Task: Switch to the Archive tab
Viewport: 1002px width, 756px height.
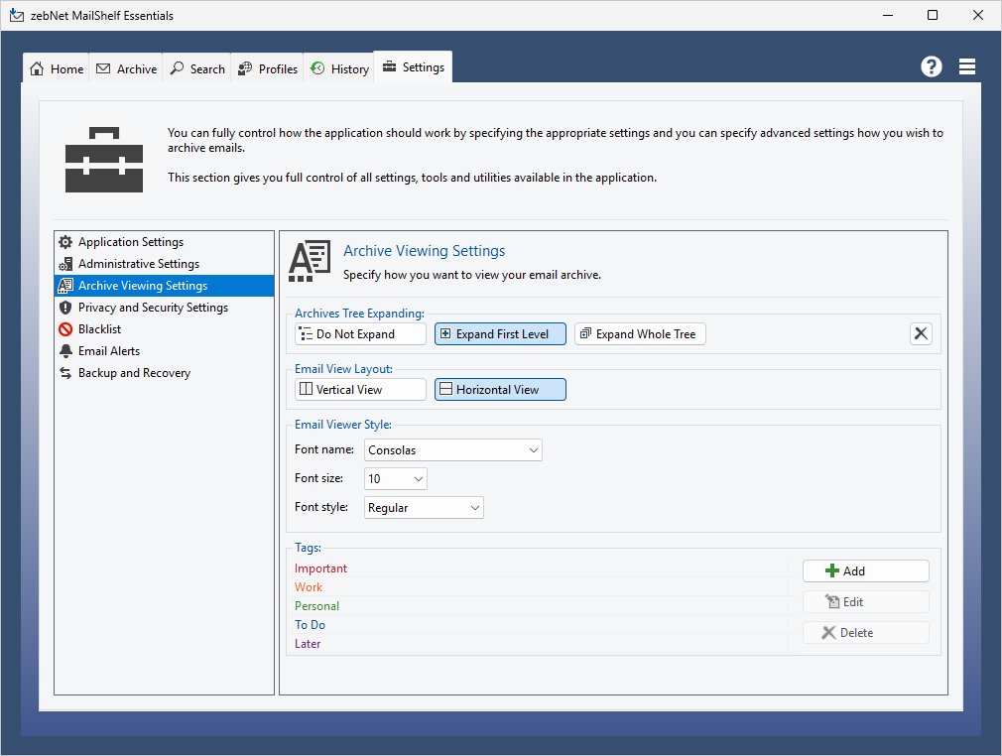Action: [x=126, y=68]
